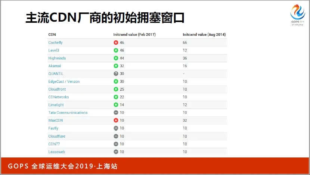Open the CDN77 link
Image resolution: width=310 pixels, height=175 pixels.
pos(54,144)
